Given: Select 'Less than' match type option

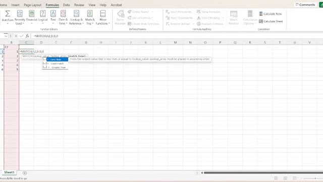Looking at the screenshot, I should click(57, 60).
